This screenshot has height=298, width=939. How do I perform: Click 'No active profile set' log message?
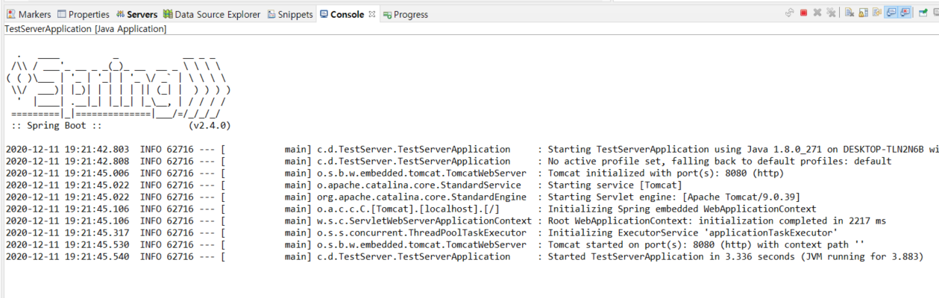coord(720,161)
